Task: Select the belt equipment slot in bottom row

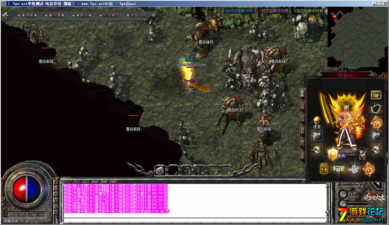Action: pos(339,168)
